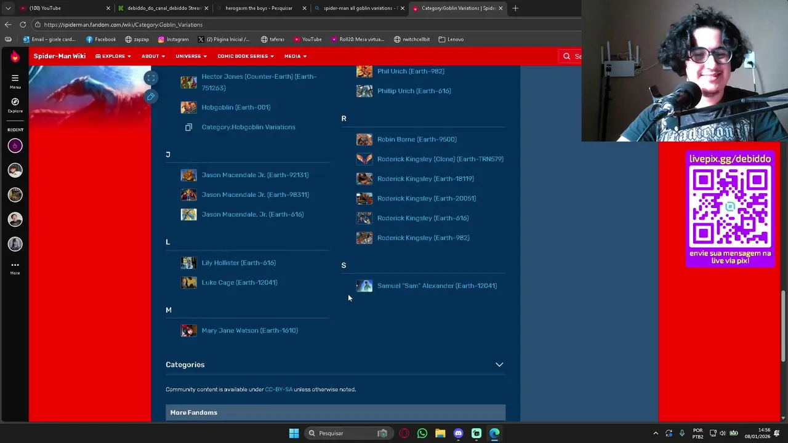Click the browser address bar URL
Screen dimensions: 788x443
coord(123,25)
